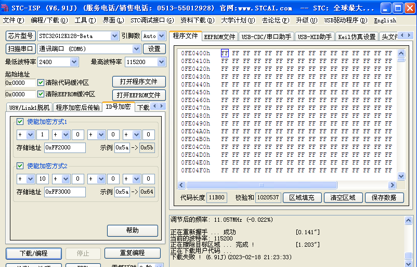Click storage address field 0xFF3000

pos(65,192)
